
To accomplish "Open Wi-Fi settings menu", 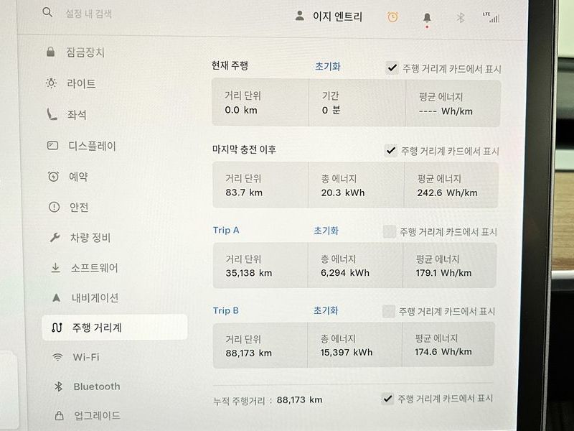I will (x=85, y=357).
